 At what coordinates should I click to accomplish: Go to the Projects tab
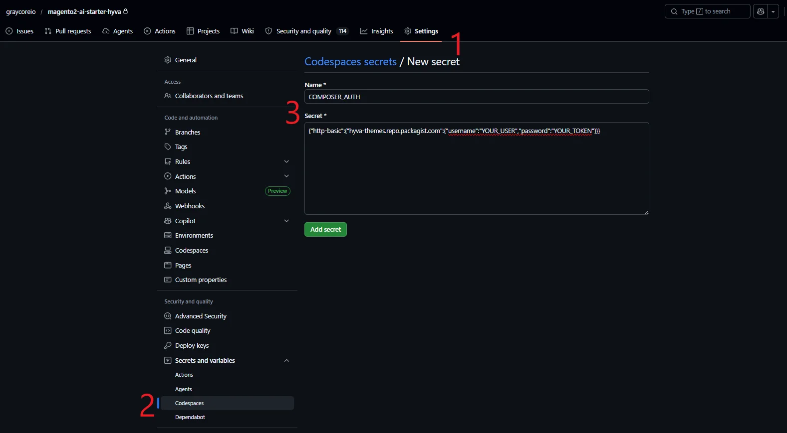pyautogui.click(x=203, y=31)
